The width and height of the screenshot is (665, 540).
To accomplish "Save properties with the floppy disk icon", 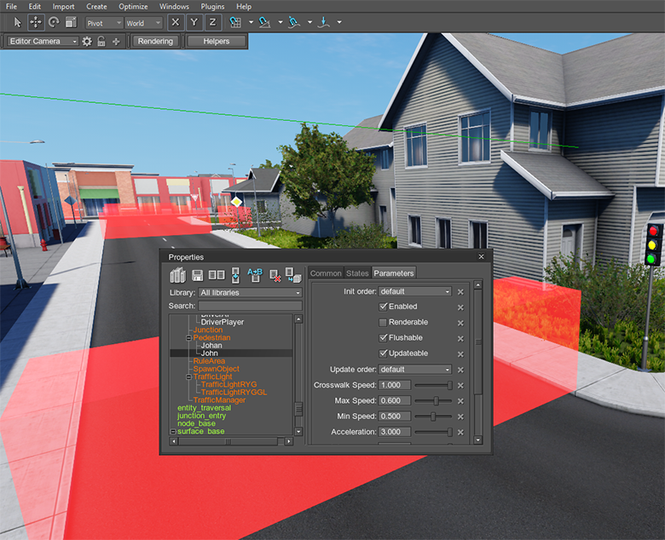I will click(x=198, y=275).
